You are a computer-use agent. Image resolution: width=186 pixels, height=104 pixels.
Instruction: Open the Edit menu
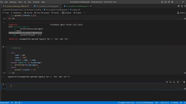(6, 2)
